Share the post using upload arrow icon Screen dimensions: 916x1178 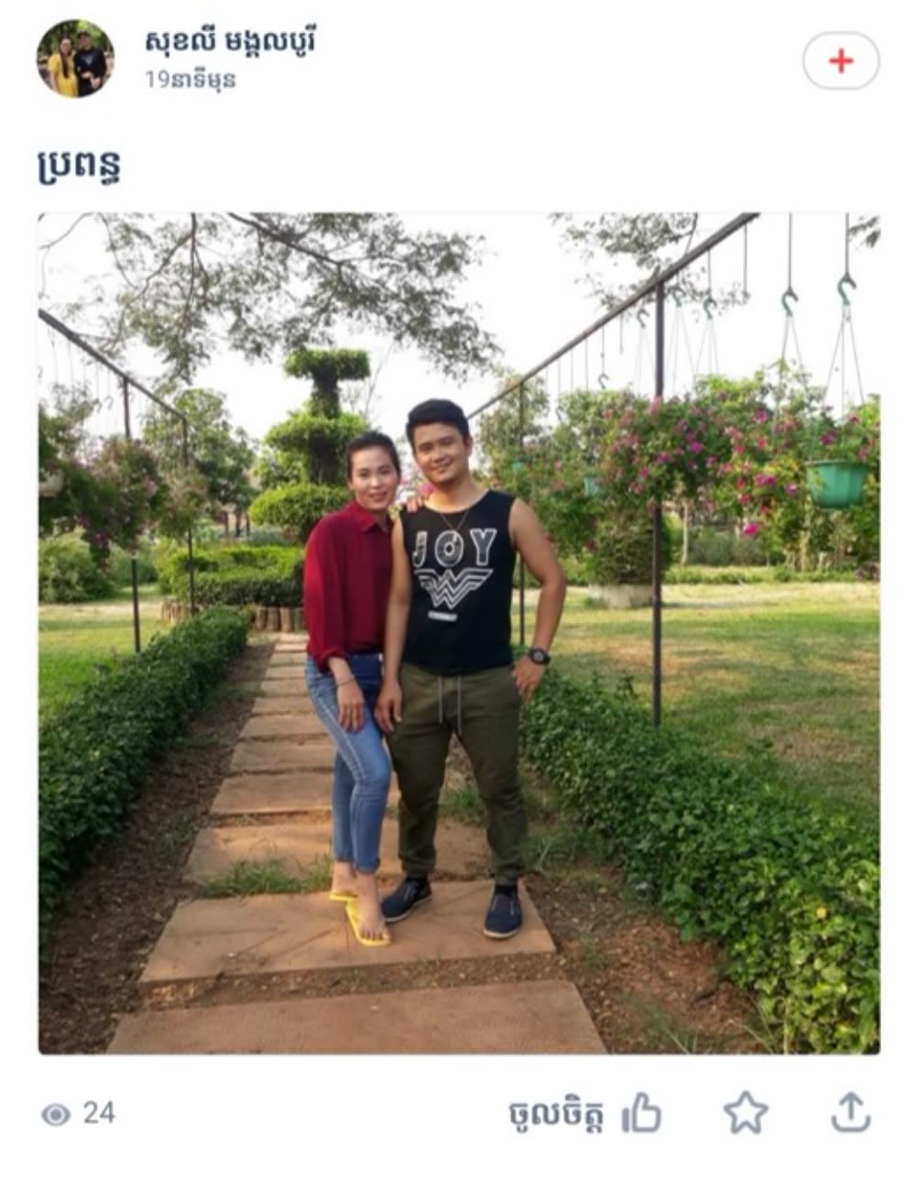pyautogui.click(x=850, y=1112)
